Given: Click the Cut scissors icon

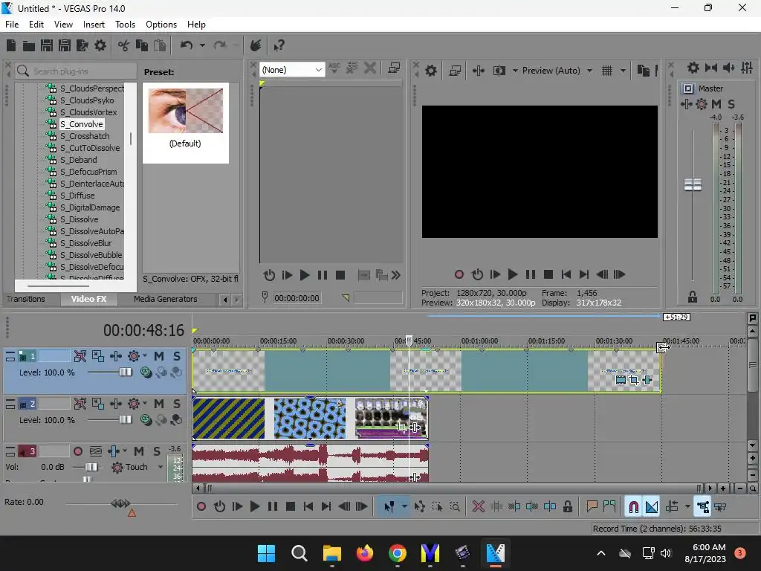Looking at the screenshot, I should click(123, 45).
